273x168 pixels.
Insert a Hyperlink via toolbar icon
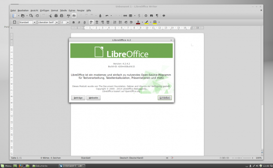[125, 16]
